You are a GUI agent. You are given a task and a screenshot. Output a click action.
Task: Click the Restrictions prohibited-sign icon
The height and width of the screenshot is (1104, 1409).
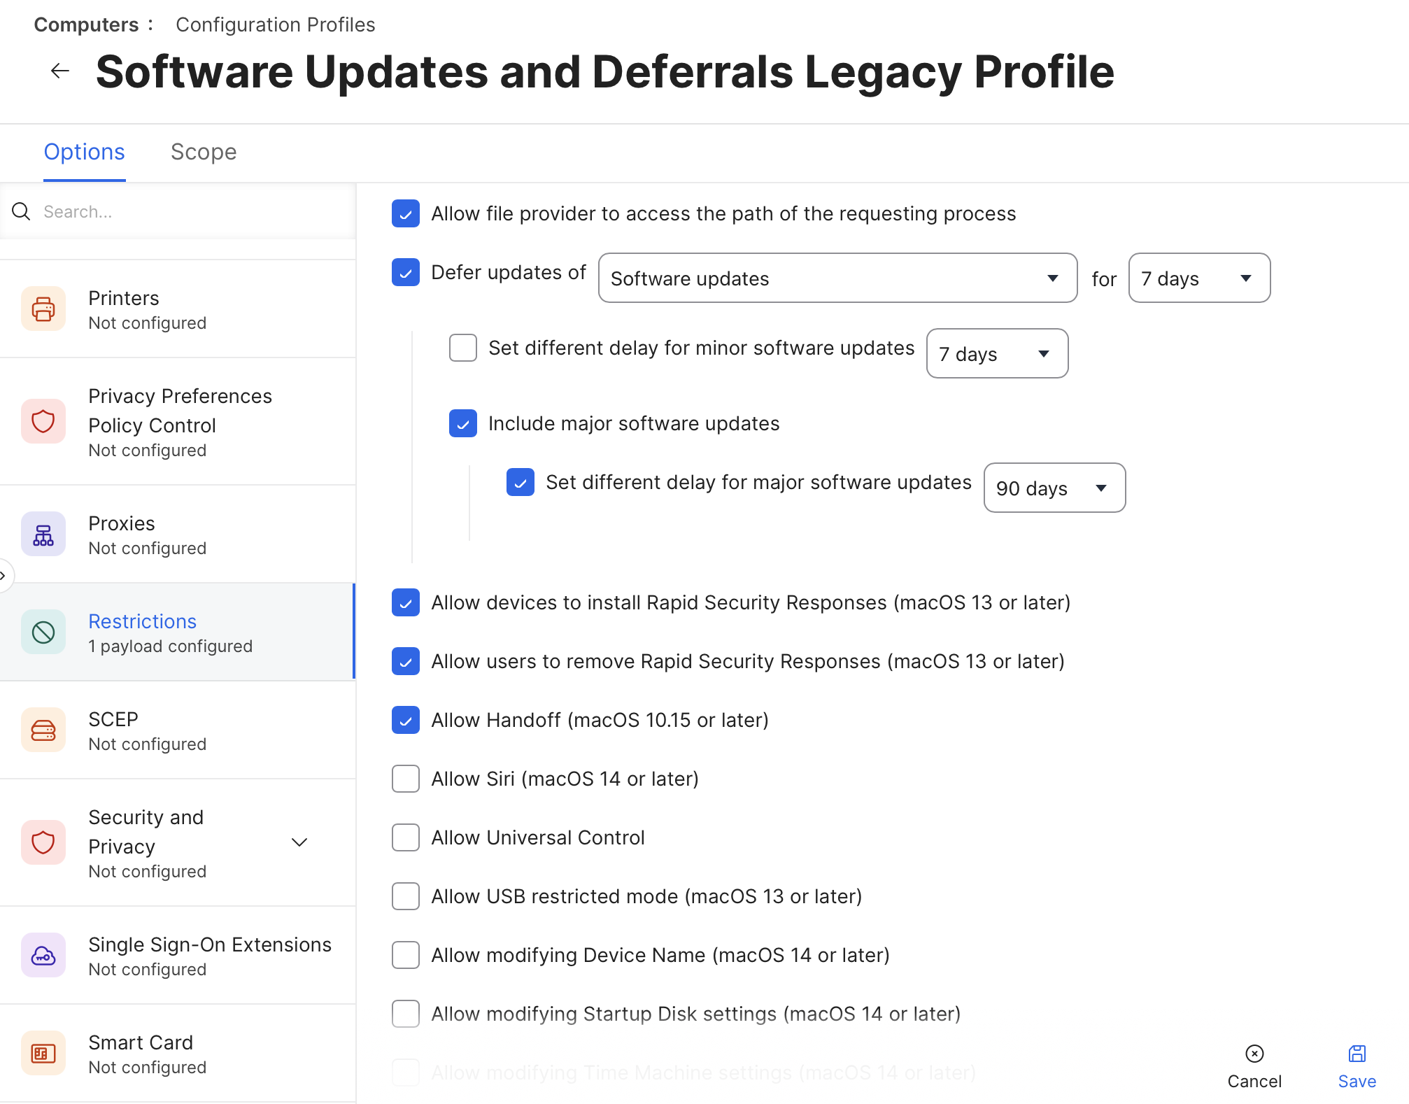point(43,632)
